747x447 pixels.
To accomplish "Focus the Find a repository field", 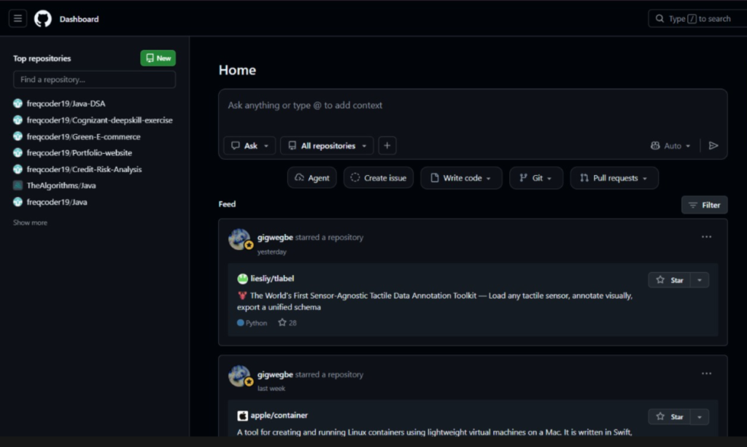I will tap(94, 79).
